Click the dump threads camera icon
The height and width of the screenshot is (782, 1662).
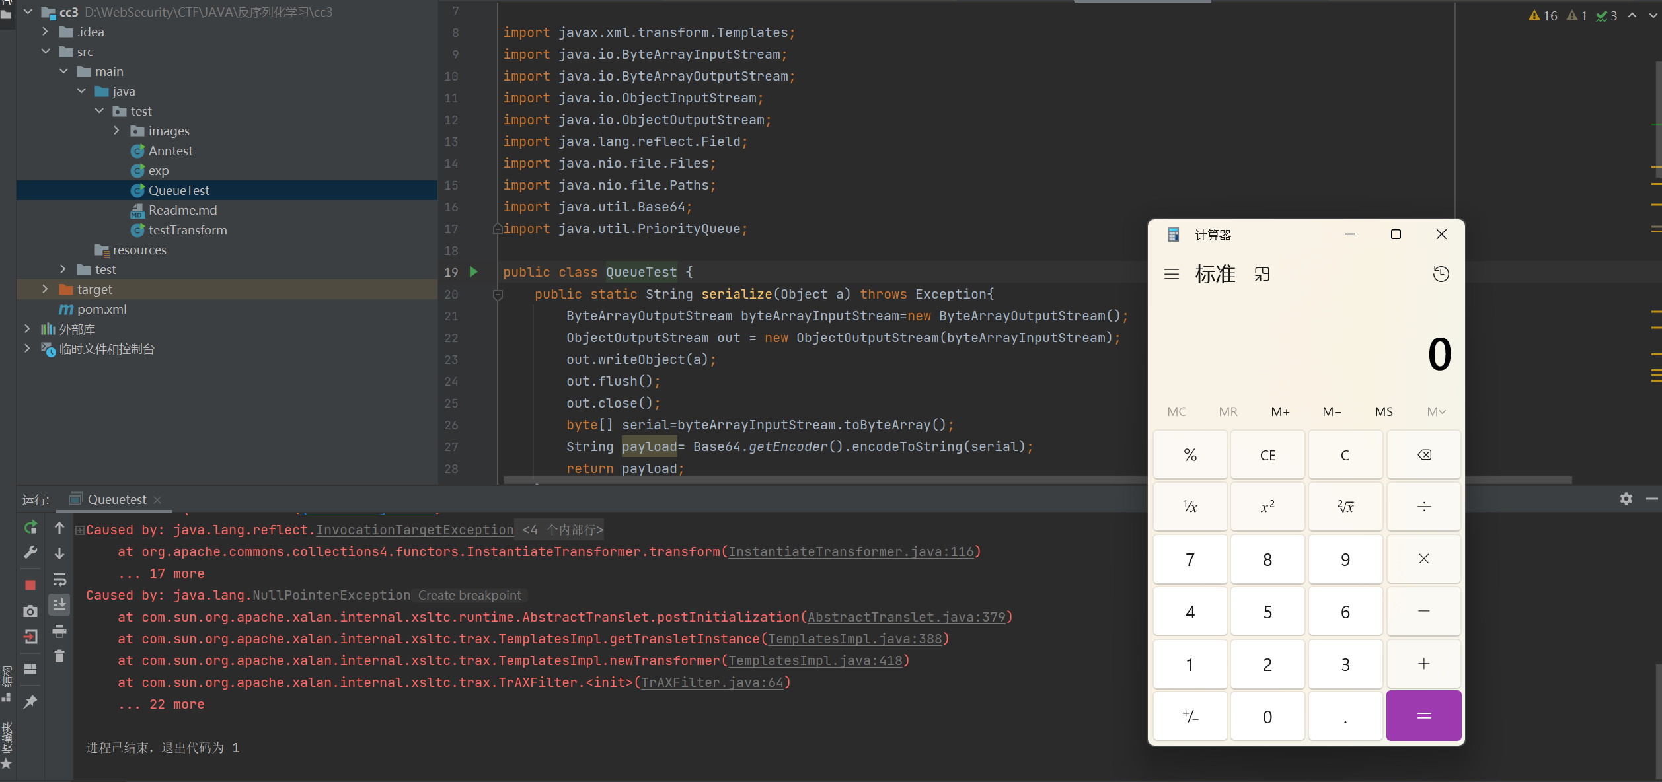click(x=30, y=611)
